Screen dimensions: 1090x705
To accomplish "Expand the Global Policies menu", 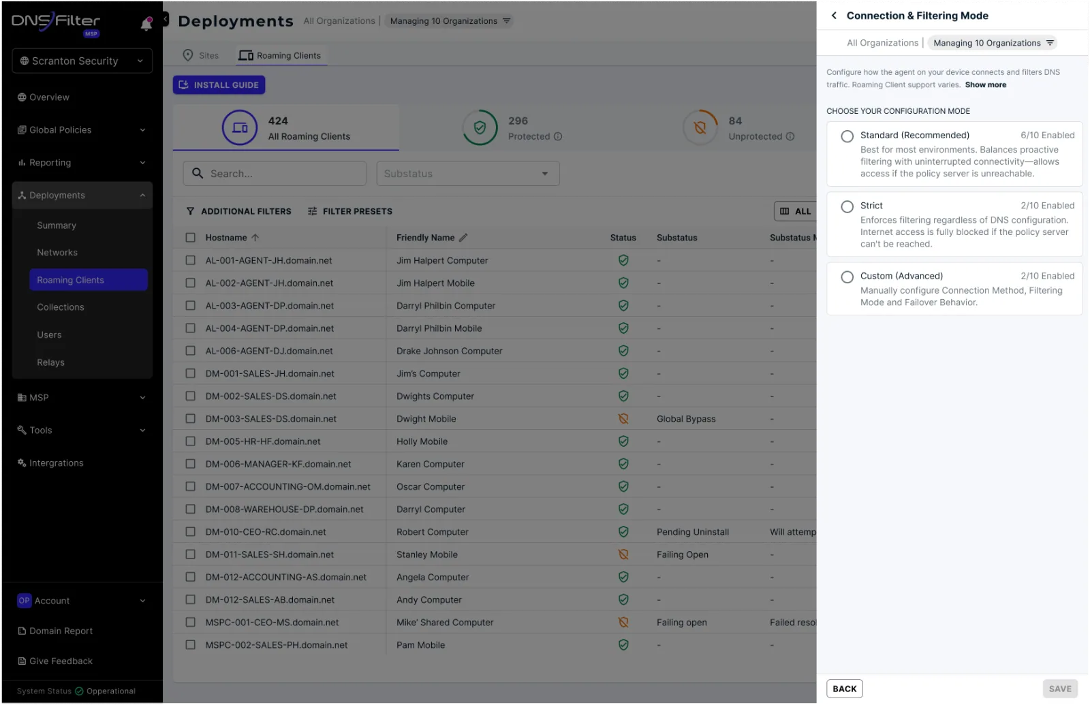I will pyautogui.click(x=82, y=130).
